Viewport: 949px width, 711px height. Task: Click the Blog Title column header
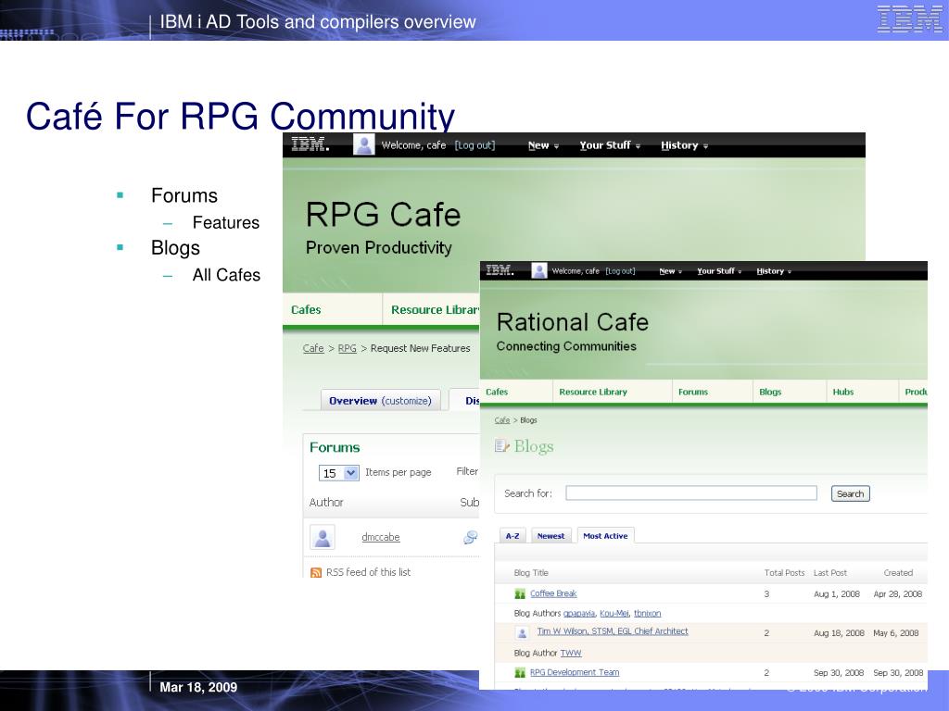[531, 572]
